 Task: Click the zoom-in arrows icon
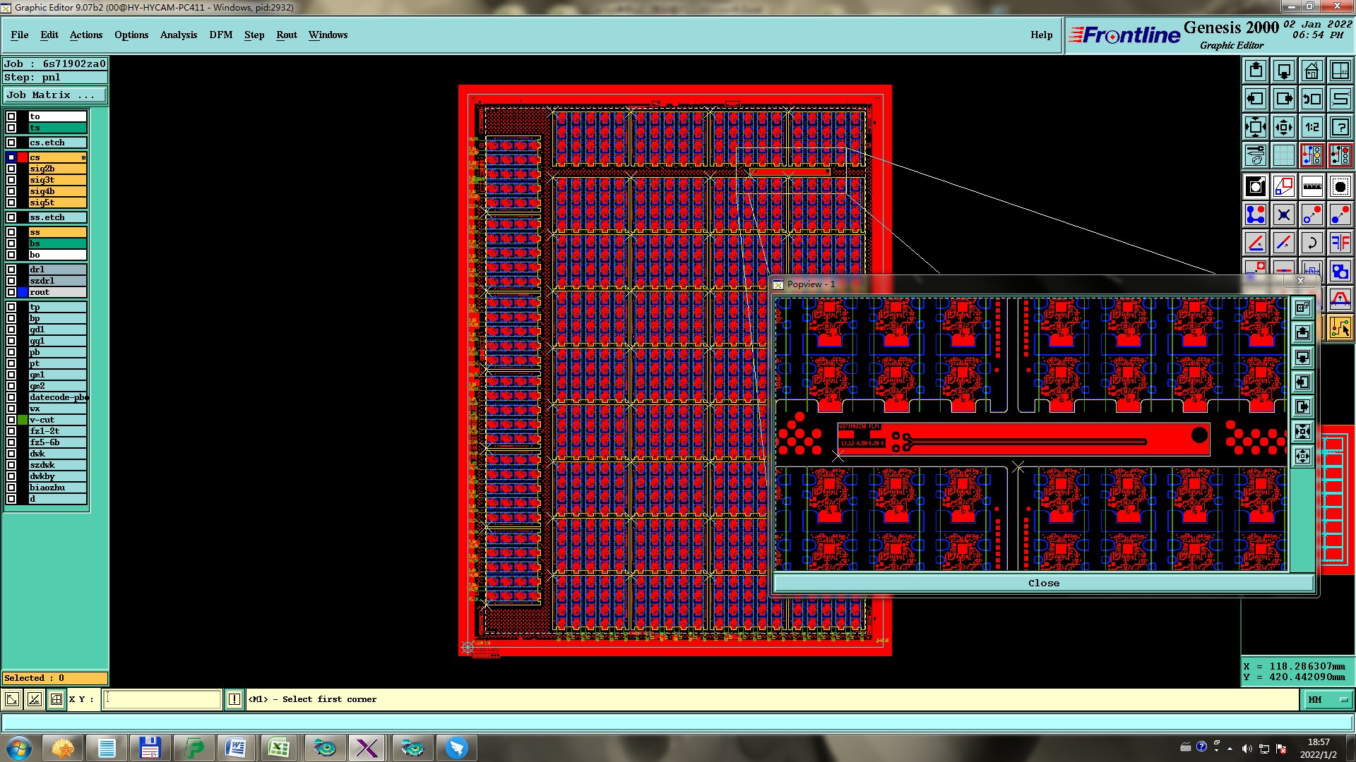[1255, 127]
